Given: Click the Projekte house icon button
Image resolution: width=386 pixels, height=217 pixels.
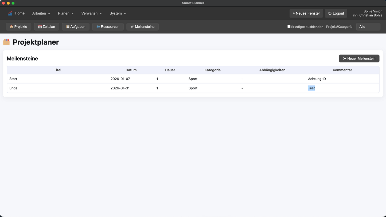Looking at the screenshot, I should point(11,27).
